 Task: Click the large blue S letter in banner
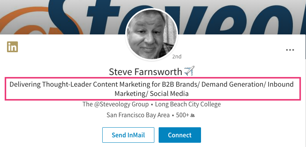tap(65, 17)
